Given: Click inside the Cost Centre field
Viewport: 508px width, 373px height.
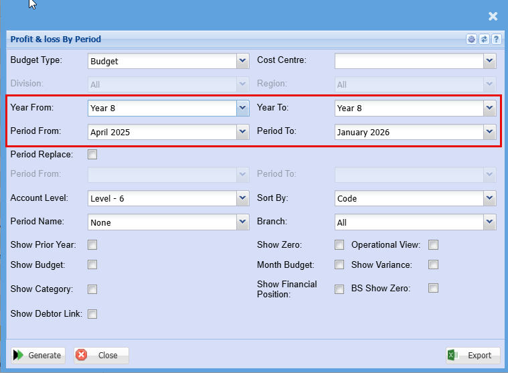Looking at the screenshot, I should 408,62.
